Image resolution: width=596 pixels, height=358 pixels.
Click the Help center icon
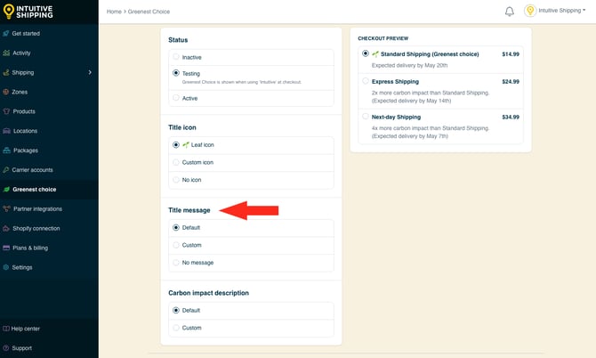pyautogui.click(x=6, y=329)
